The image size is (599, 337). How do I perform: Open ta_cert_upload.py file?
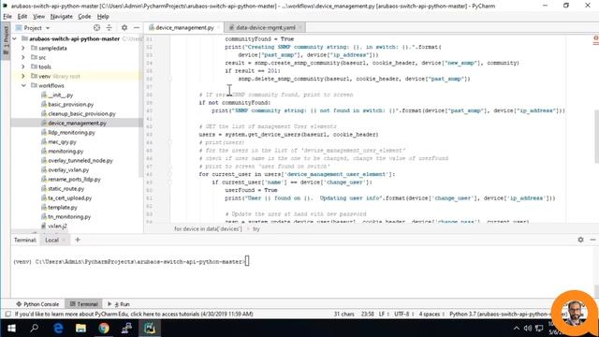point(70,198)
